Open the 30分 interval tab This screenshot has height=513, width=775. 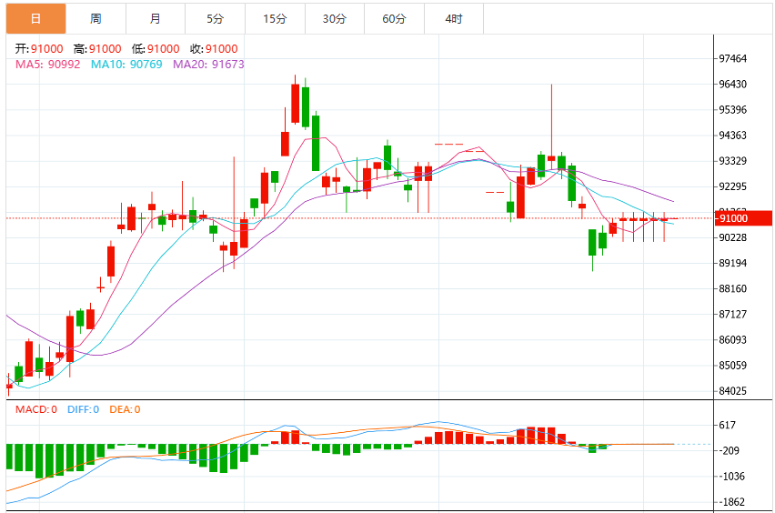335,19
